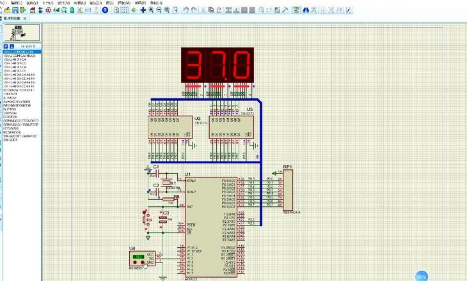
Task: Center view with the blue pan arrows icon
Action: pyautogui.click(x=143, y=10)
